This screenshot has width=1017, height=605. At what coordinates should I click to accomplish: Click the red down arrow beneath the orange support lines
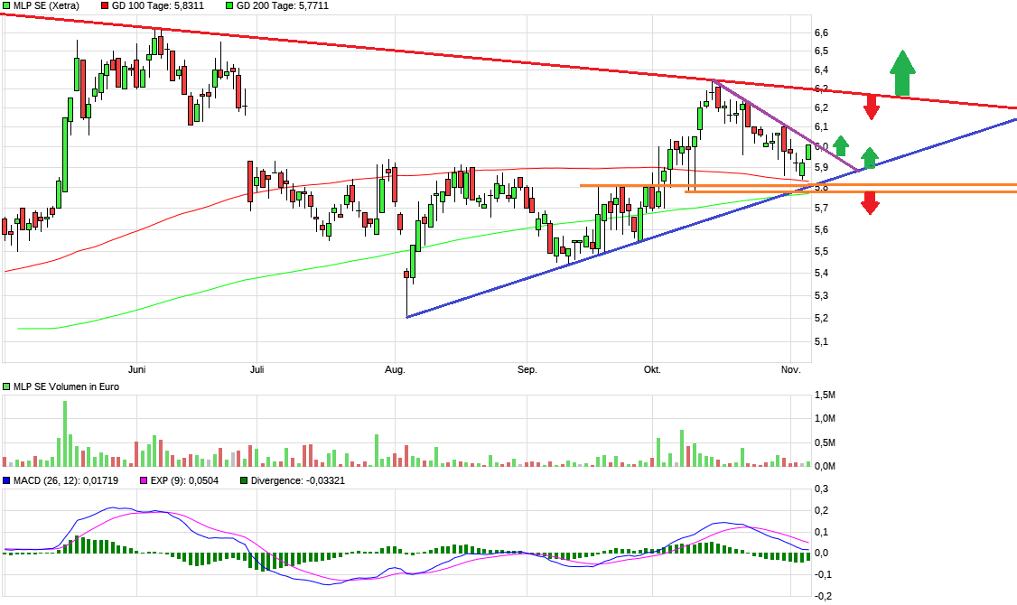[x=869, y=204]
